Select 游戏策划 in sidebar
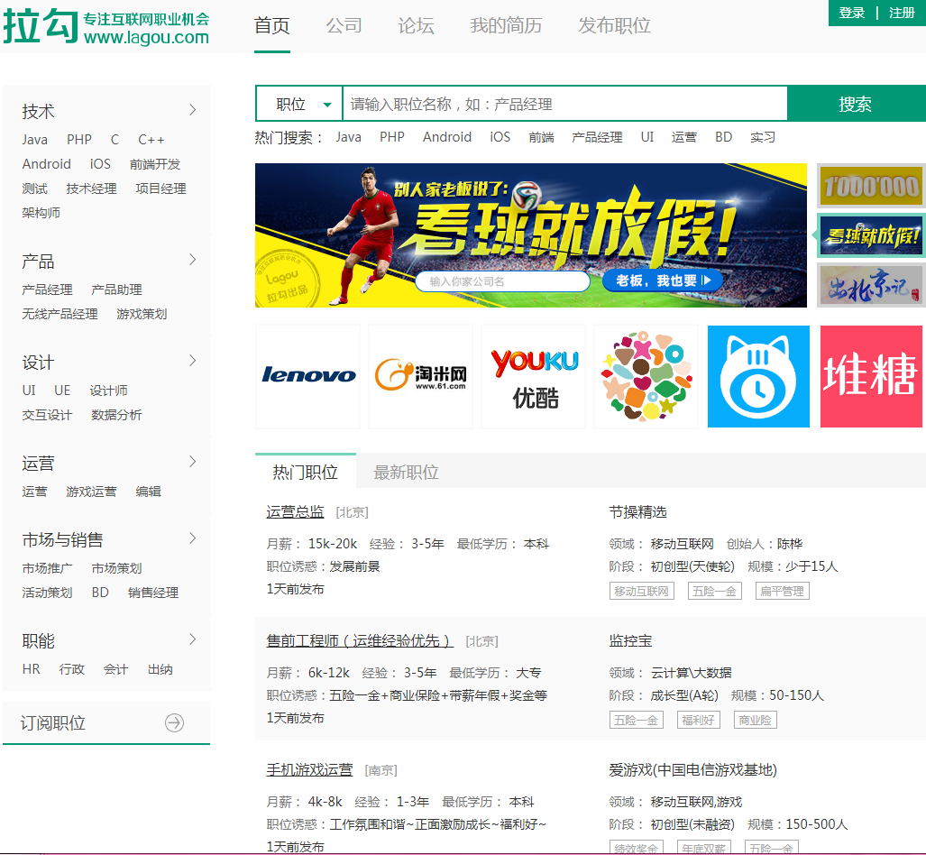This screenshot has height=855, width=926. click(142, 314)
